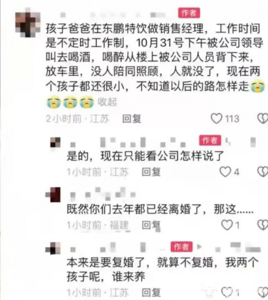The width and height of the screenshot is (268, 300).
Task: Reply to 是的，现在只能看公司怎样说了
Action: (x=151, y=171)
